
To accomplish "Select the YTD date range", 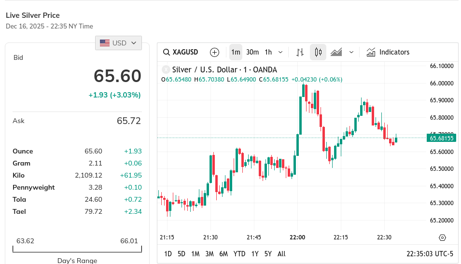I will (x=239, y=254).
